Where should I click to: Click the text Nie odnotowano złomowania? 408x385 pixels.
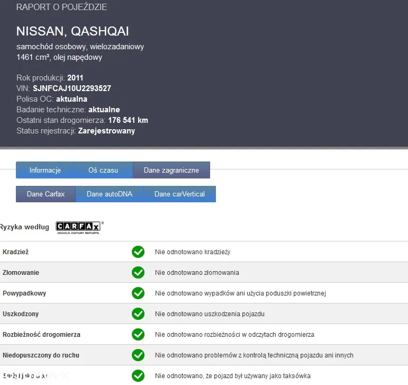click(x=197, y=272)
